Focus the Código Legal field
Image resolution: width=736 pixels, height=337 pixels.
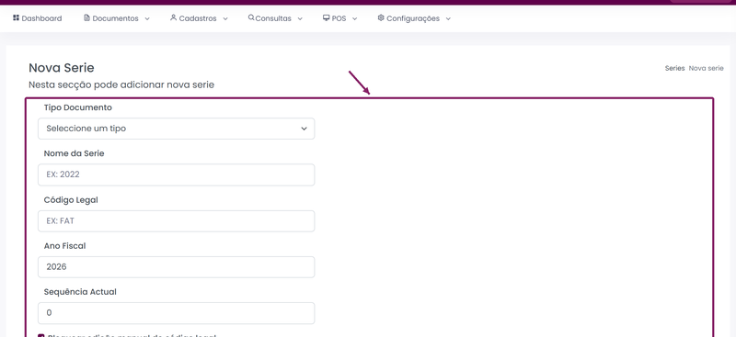(176, 220)
